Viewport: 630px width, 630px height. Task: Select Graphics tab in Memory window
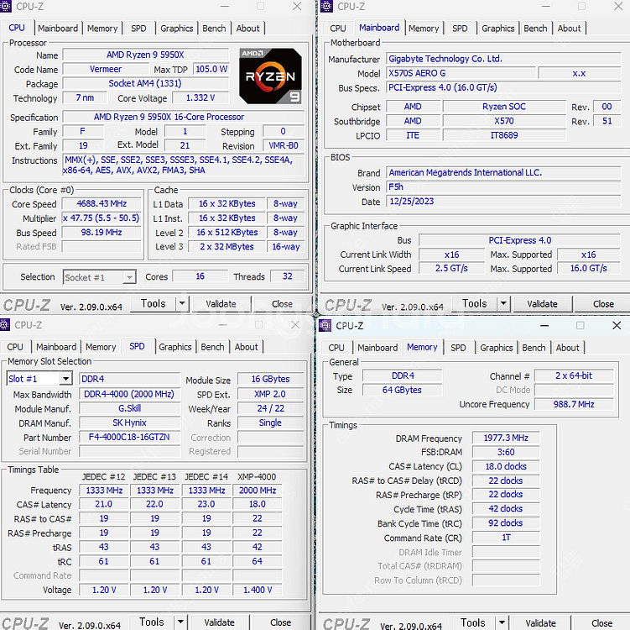pyautogui.click(x=497, y=348)
